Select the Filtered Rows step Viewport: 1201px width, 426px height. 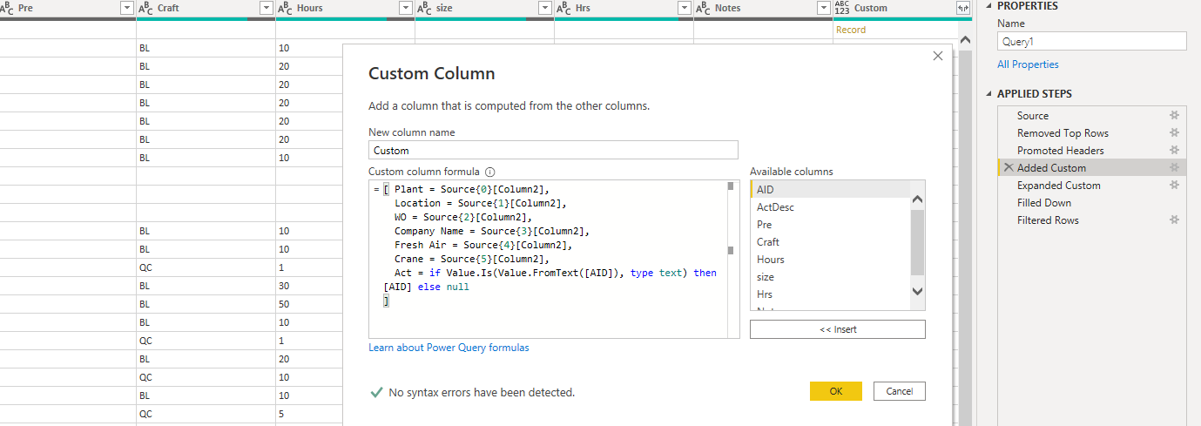point(1090,220)
